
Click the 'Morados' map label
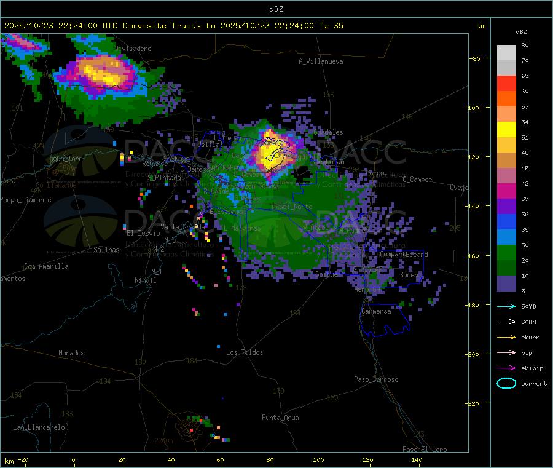71,353
